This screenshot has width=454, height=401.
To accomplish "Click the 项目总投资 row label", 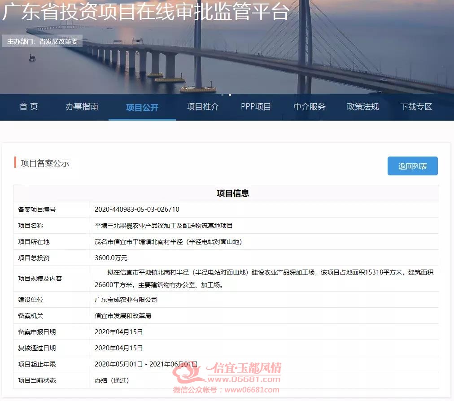I will (x=34, y=257).
